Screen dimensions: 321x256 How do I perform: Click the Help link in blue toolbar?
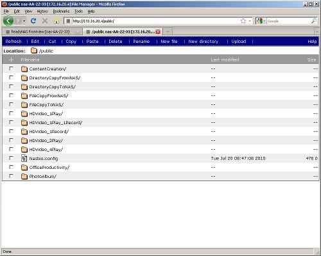[x=312, y=42]
